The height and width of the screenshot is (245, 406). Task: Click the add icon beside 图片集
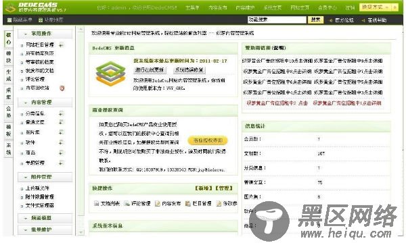(x=62, y=132)
